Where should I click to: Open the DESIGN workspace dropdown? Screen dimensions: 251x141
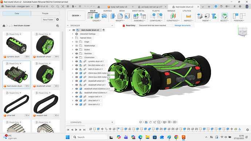coord(76,16)
